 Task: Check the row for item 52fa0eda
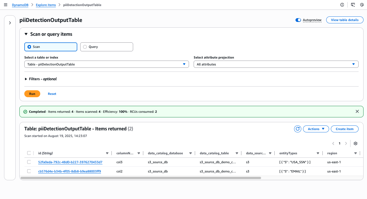[29, 162]
